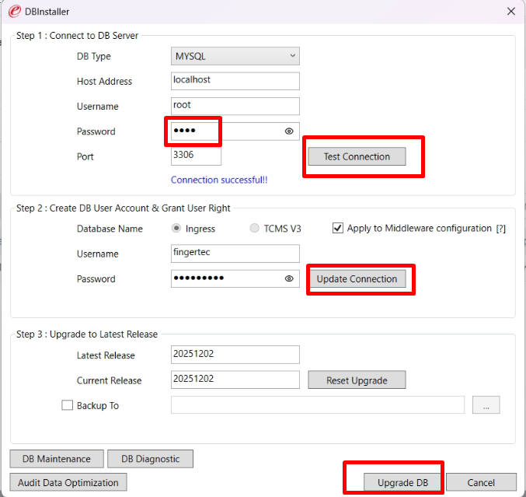
Task: Launch the DB Diagnostic tool
Action: coord(150,459)
